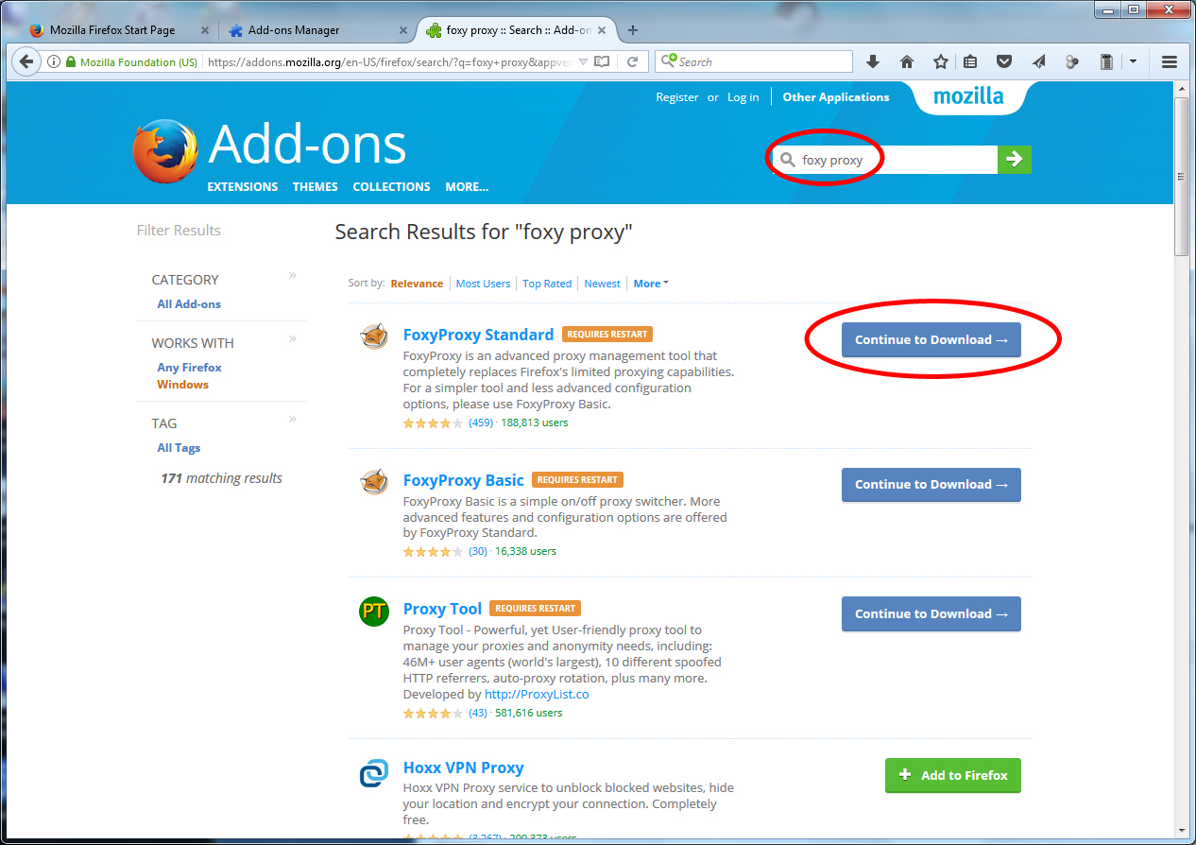This screenshot has height=845, width=1196.
Task: Switch to the Add-ons Manager tab
Action: coord(294,30)
